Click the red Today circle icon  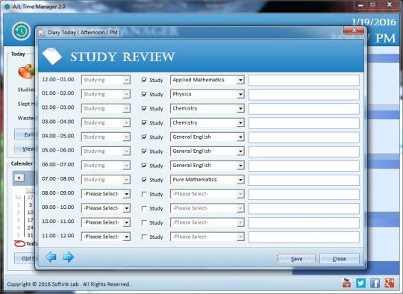[x=19, y=243]
